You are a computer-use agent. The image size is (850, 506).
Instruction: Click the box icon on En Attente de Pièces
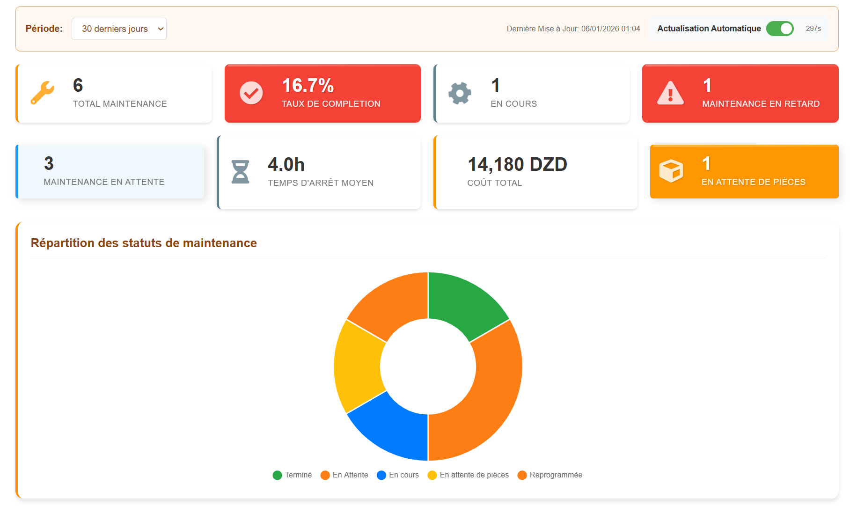pos(671,171)
